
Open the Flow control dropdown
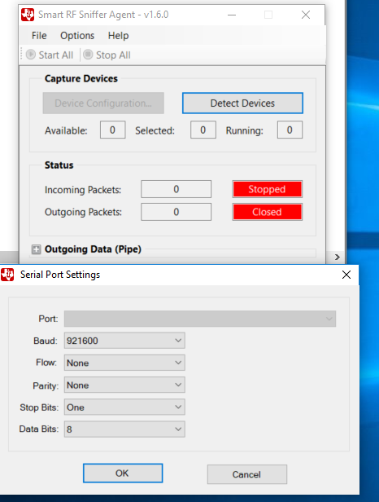[x=124, y=363]
